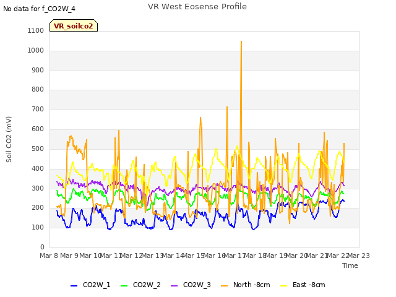The width and height of the screenshot is (396, 297).
Task: Click the 600 y-axis tick label
Action: coord(38,129)
